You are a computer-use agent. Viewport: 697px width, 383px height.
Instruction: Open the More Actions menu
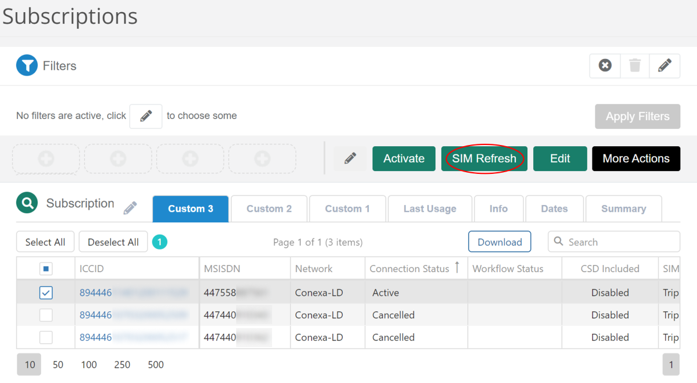tap(636, 158)
